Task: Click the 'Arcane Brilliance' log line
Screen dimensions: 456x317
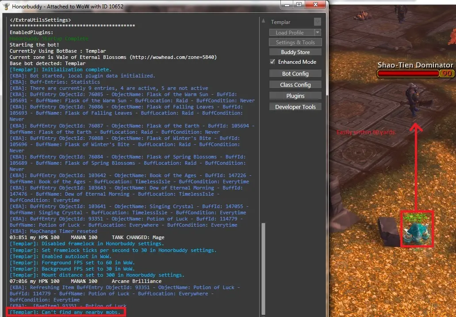Action: 85,281
